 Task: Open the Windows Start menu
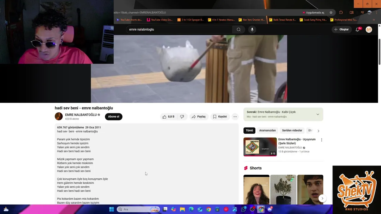point(112,209)
